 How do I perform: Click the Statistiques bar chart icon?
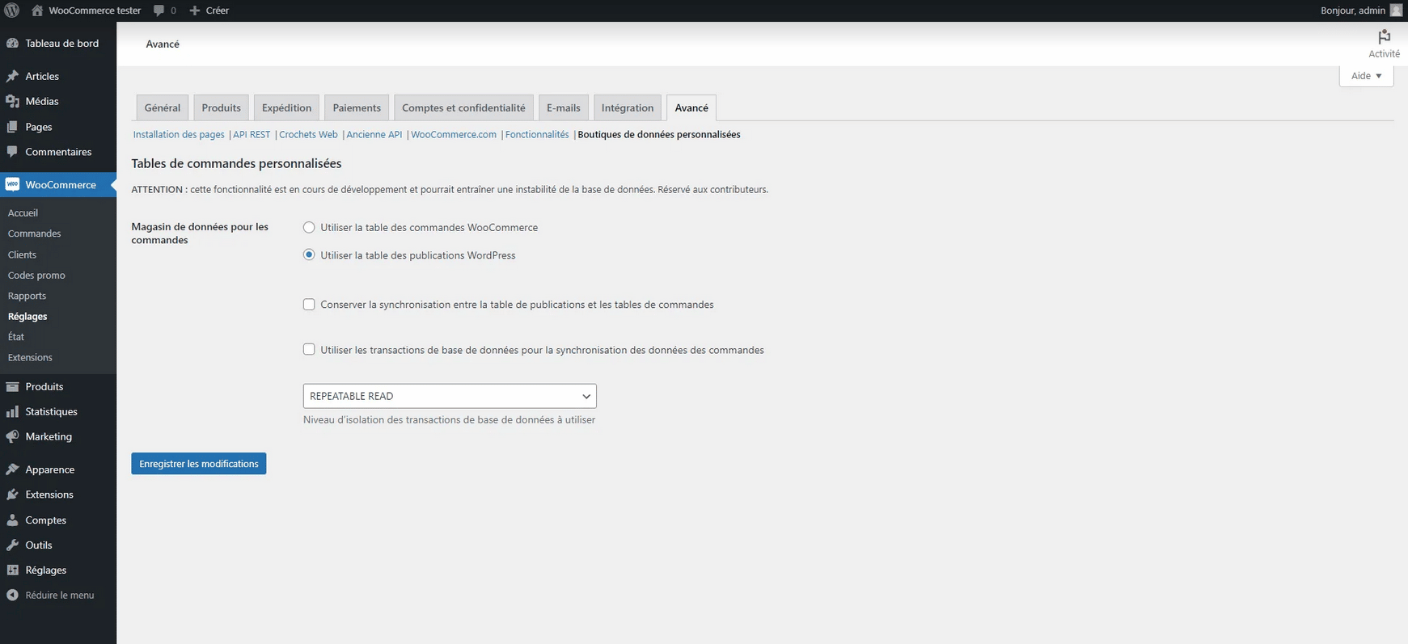[12, 411]
